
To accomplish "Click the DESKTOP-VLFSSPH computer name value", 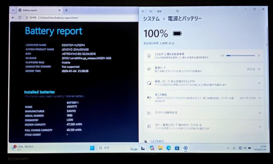I will point(73,45).
